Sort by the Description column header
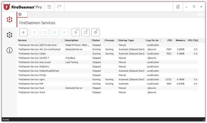 78,40
